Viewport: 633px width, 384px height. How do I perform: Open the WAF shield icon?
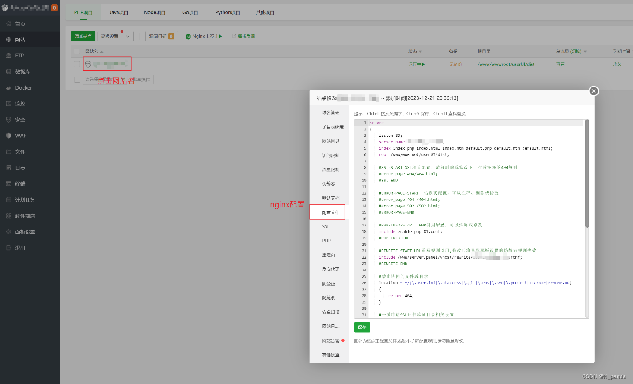[8, 136]
